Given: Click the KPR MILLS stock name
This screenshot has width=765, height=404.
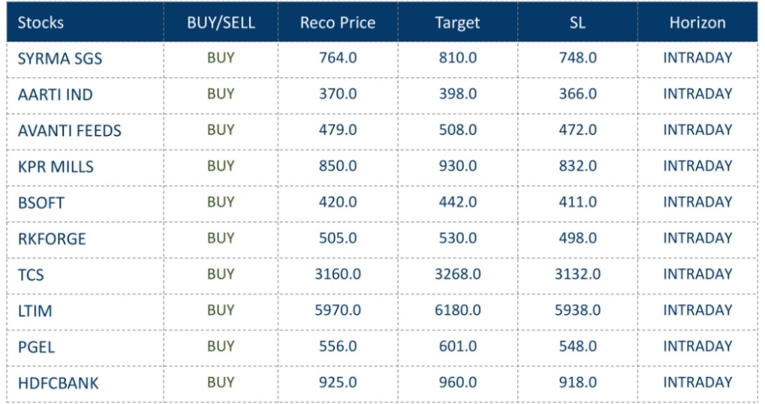Looking at the screenshot, I should (x=56, y=167).
